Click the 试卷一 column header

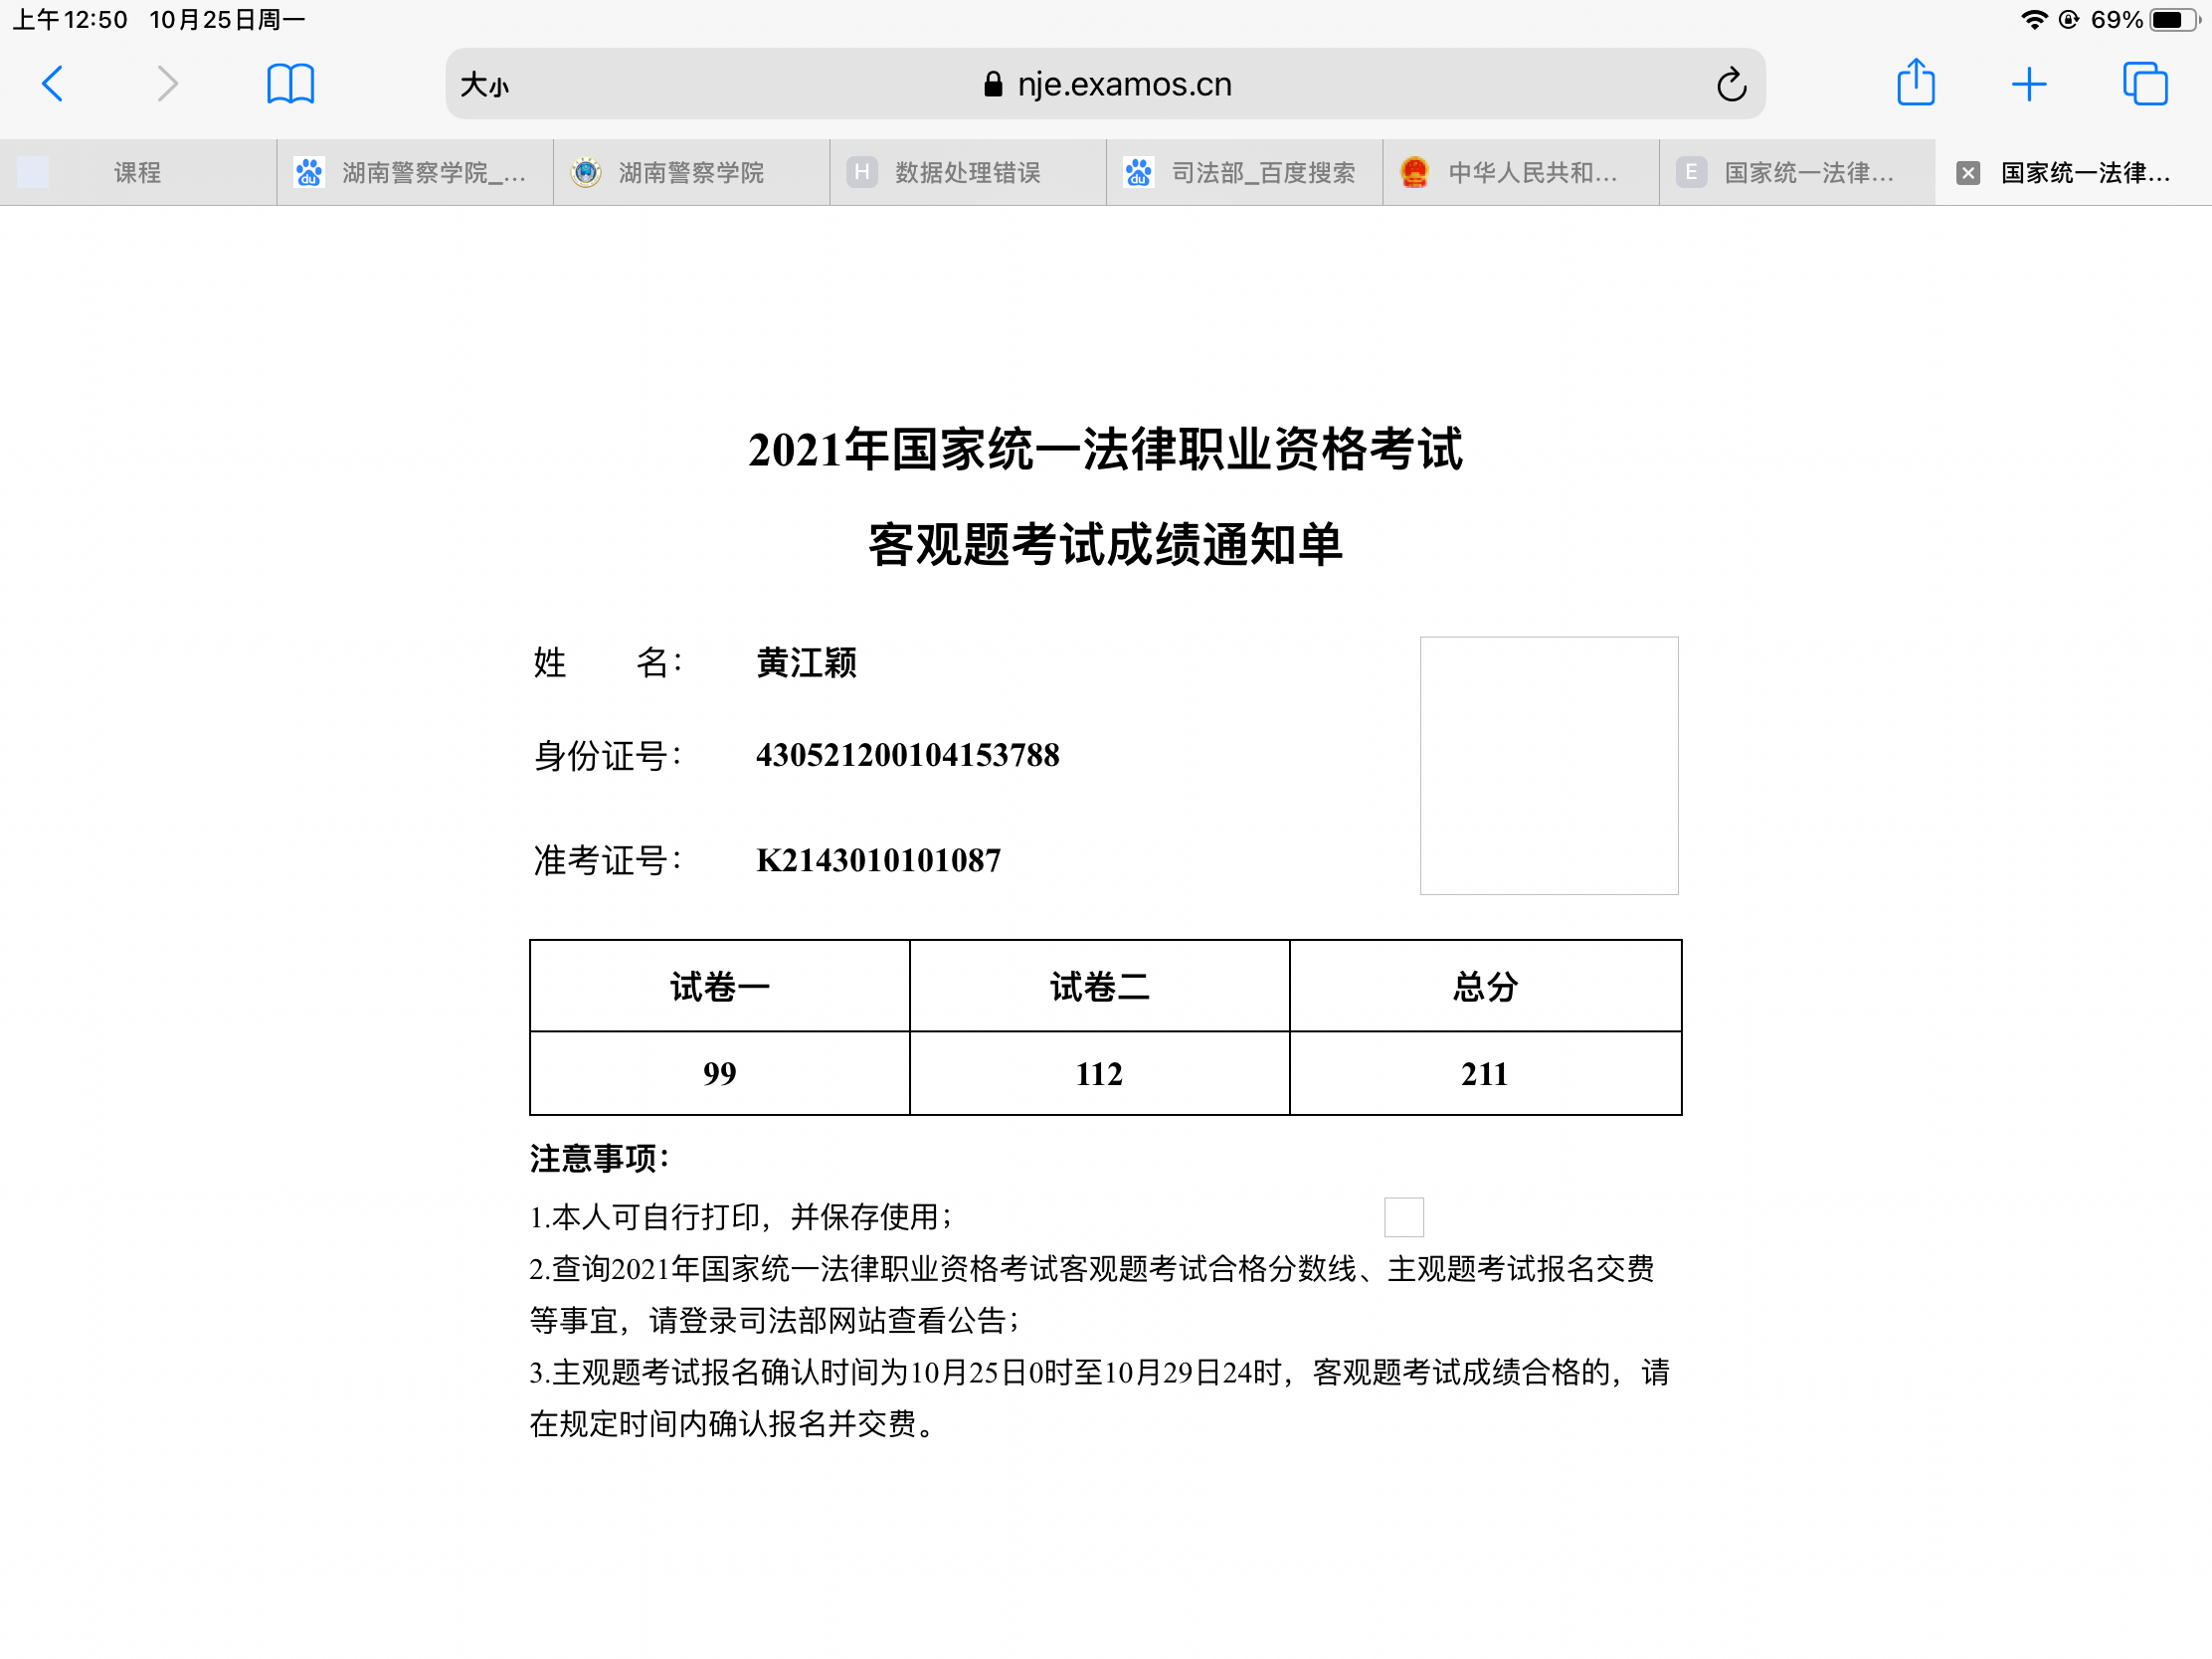720,987
